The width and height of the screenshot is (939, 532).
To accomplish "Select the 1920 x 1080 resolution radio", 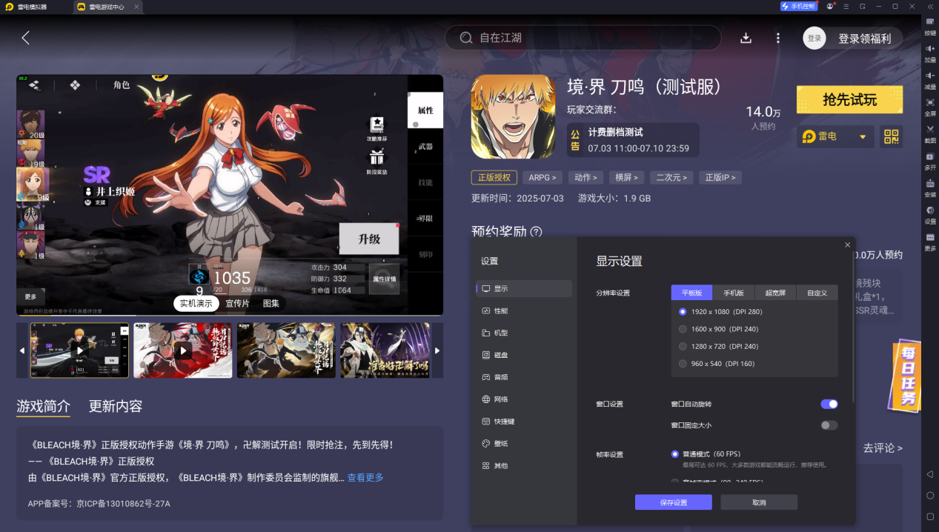I will point(683,312).
